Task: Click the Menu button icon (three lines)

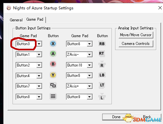Action: click(53, 96)
